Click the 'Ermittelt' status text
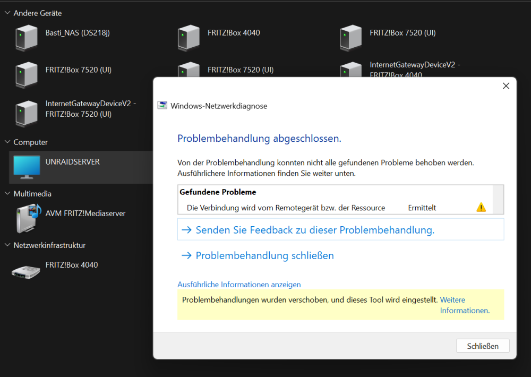Image resolution: width=531 pixels, height=377 pixels. 422,208
